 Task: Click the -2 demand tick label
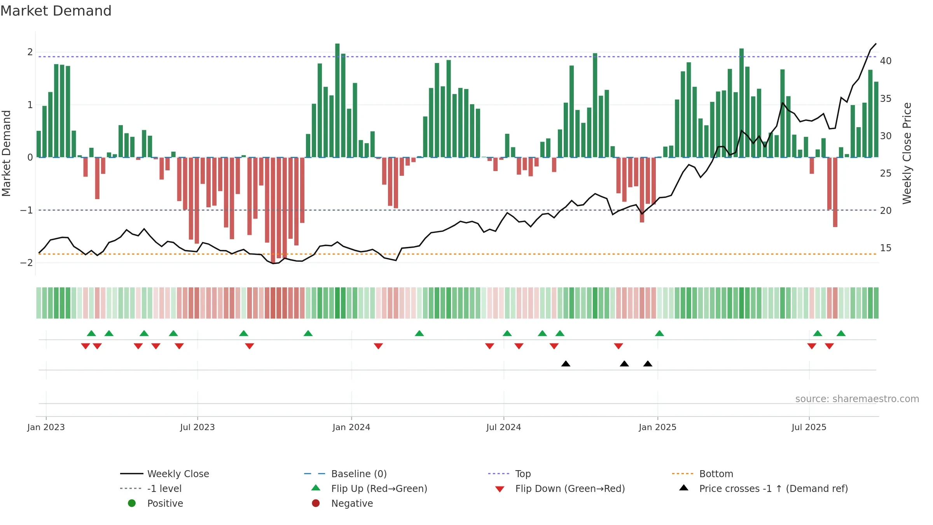click(26, 263)
